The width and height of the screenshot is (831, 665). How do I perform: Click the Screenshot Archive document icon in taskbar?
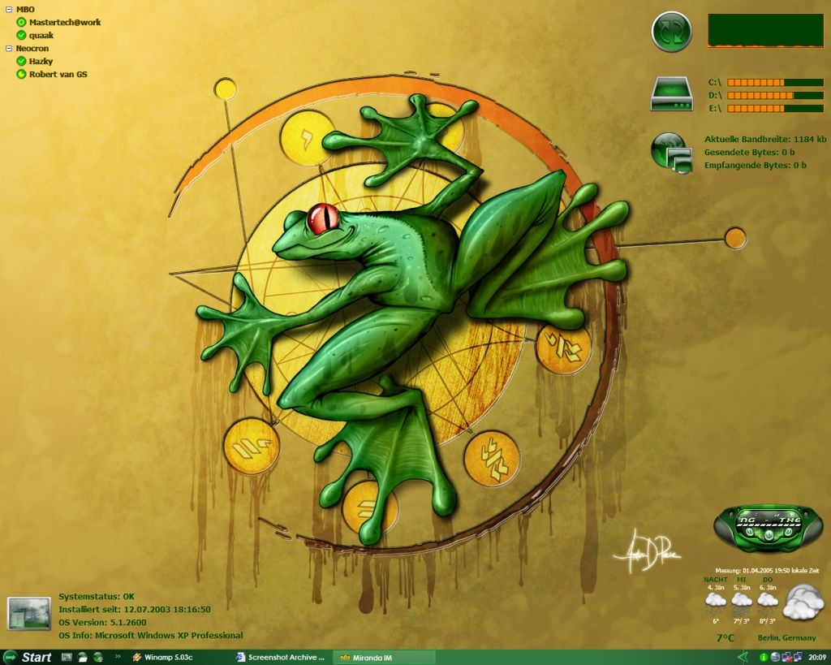pyautogui.click(x=240, y=658)
